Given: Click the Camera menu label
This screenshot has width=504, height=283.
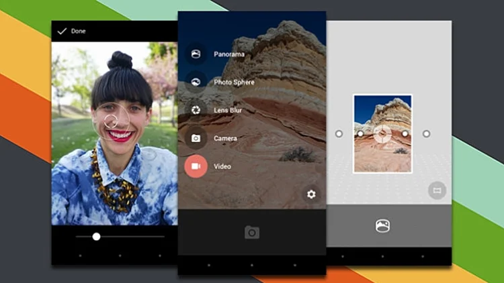Looking at the screenshot, I should [x=225, y=138].
